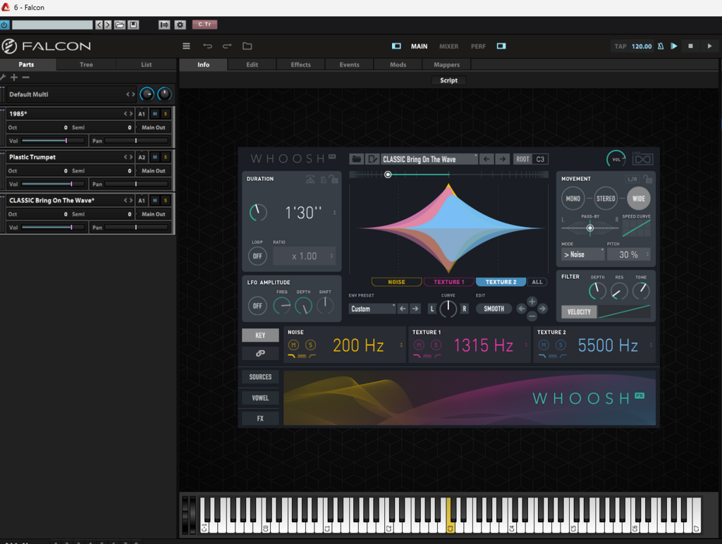Add a new part with plus icon
Viewport: 722px width, 544px height.
coord(14,78)
